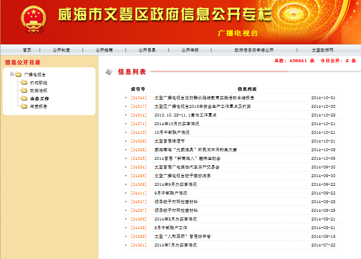Click the folder icon beside 政策法规

pyautogui.click(x=24, y=91)
